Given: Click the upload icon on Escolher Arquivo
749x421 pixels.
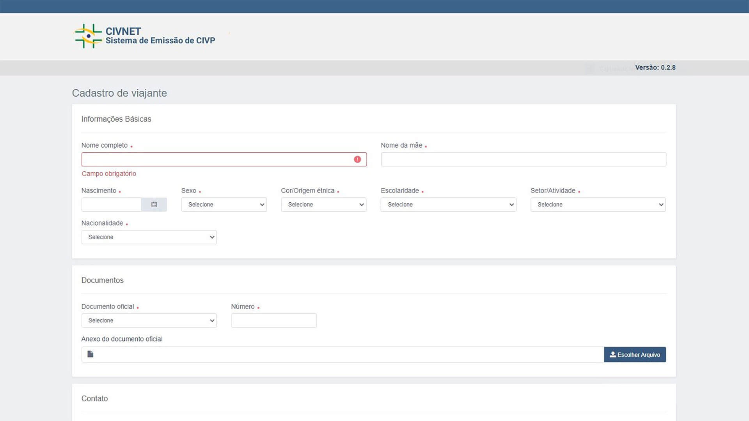Looking at the screenshot, I should [613, 354].
